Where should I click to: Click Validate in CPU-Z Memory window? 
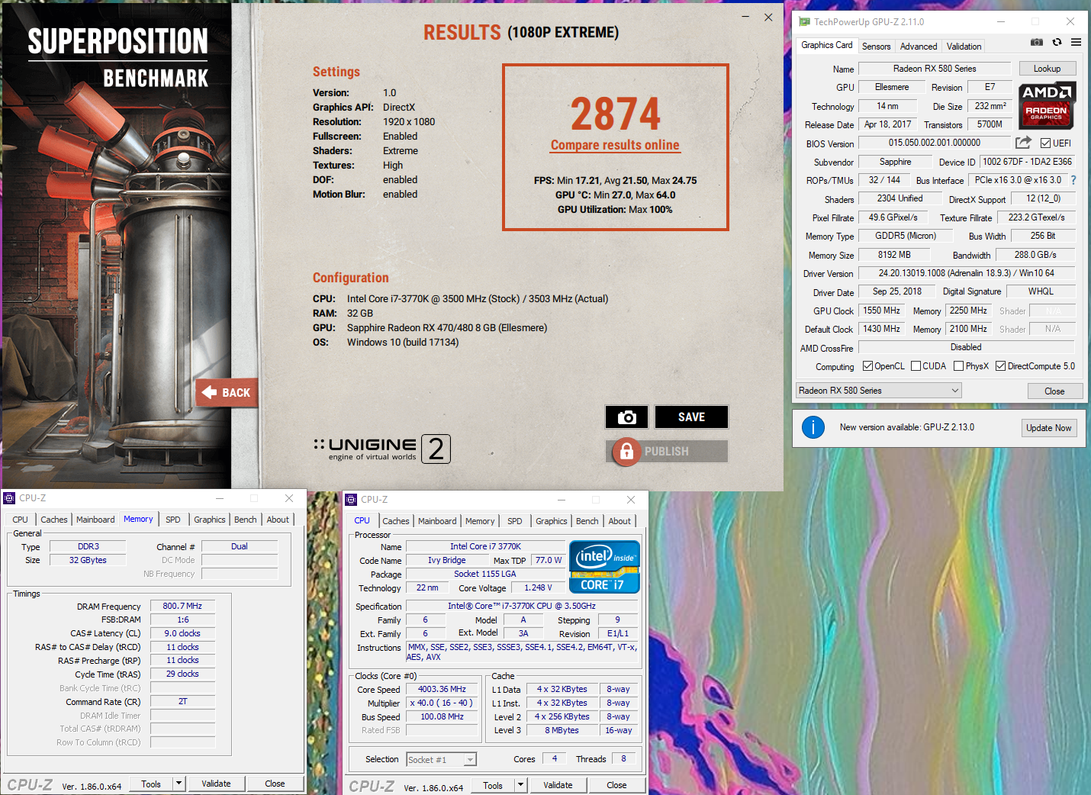(x=216, y=784)
